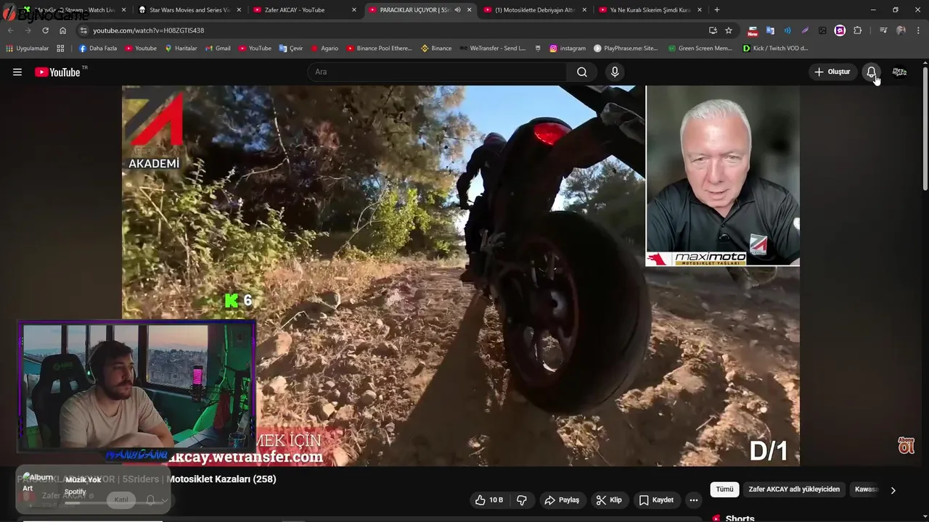Like the video with thumbs up
This screenshot has width=929, height=522.
coord(488,500)
